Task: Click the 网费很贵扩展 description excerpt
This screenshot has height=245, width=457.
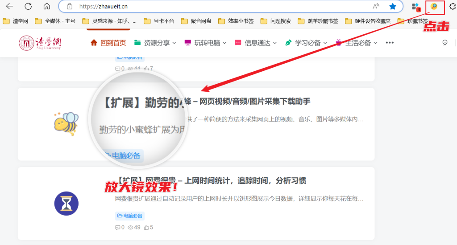Action: tap(239, 199)
